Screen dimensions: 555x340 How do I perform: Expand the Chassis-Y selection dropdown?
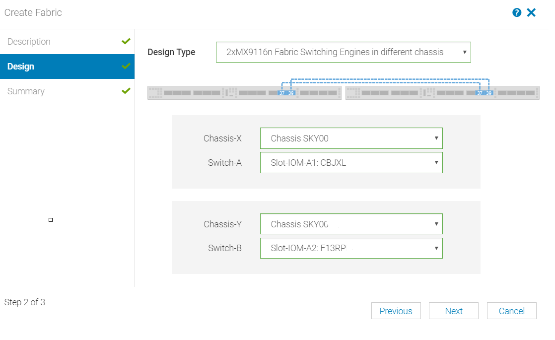coord(351,224)
